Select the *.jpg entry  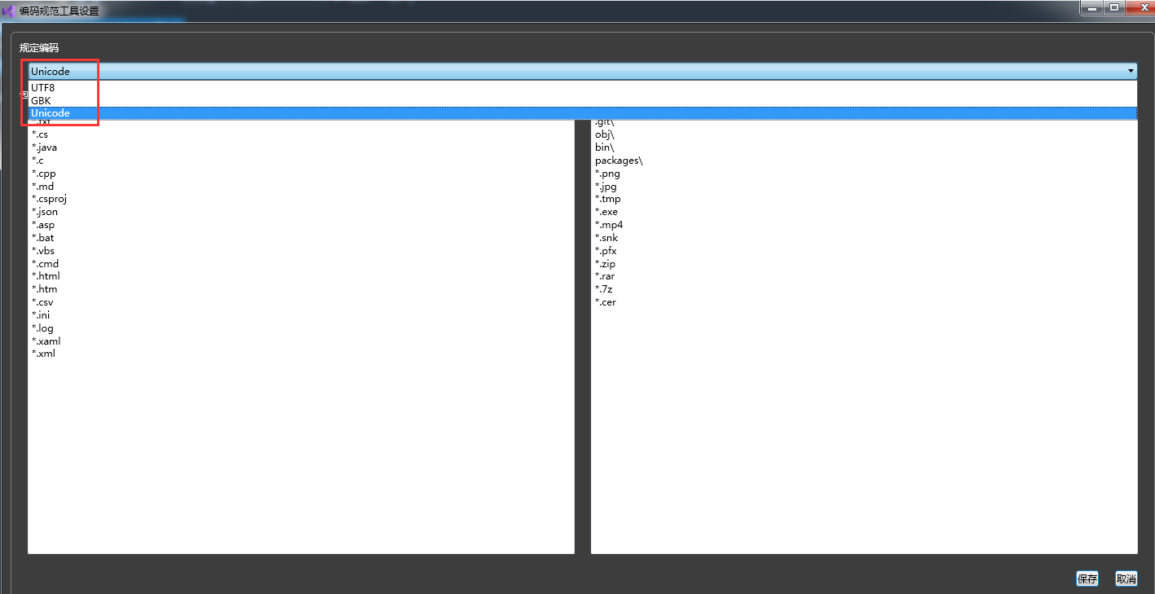(x=606, y=187)
